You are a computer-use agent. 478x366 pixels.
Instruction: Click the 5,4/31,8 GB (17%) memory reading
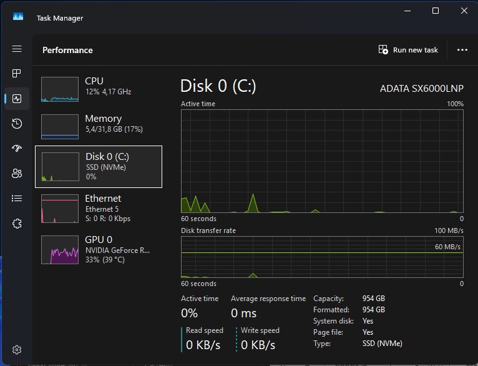click(x=114, y=129)
